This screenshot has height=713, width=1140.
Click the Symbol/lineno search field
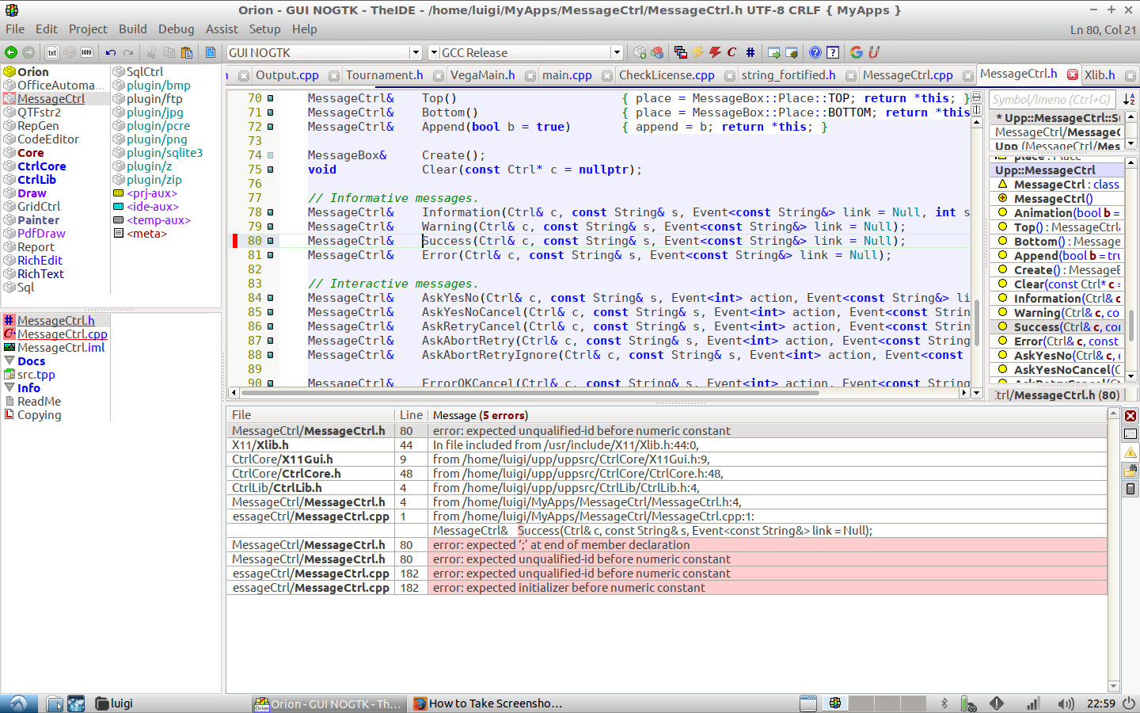[1051, 99]
